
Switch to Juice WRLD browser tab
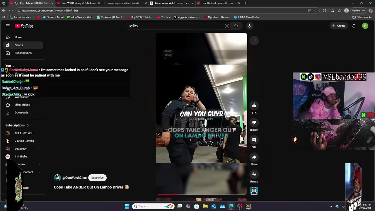pos(79,3)
